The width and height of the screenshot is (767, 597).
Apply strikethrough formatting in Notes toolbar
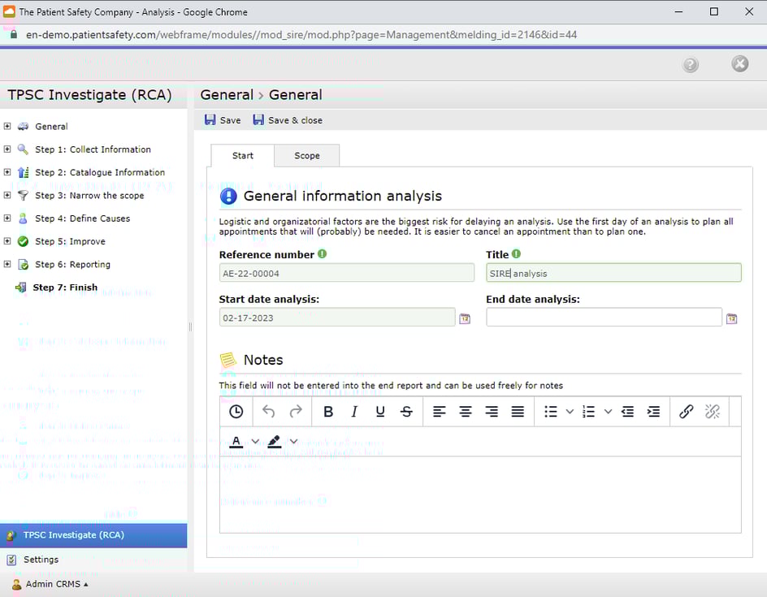406,412
